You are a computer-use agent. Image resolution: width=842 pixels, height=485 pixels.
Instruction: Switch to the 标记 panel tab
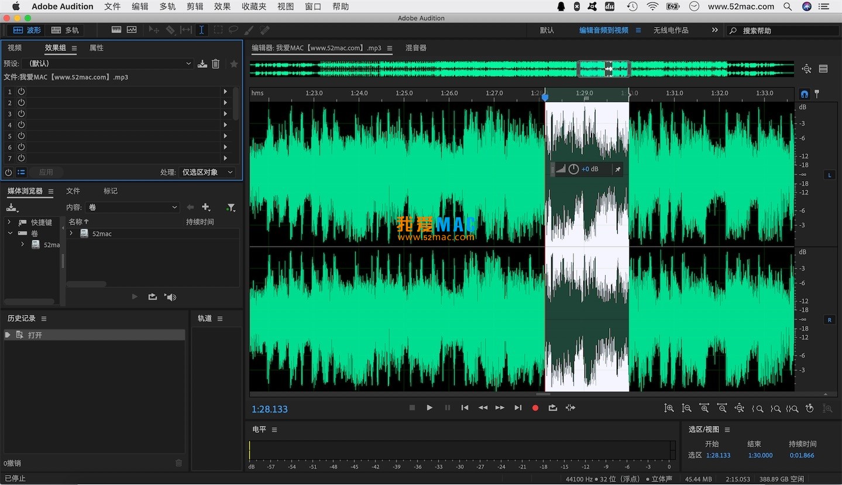111,191
